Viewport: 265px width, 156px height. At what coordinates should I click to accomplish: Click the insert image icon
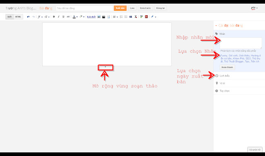99,17
